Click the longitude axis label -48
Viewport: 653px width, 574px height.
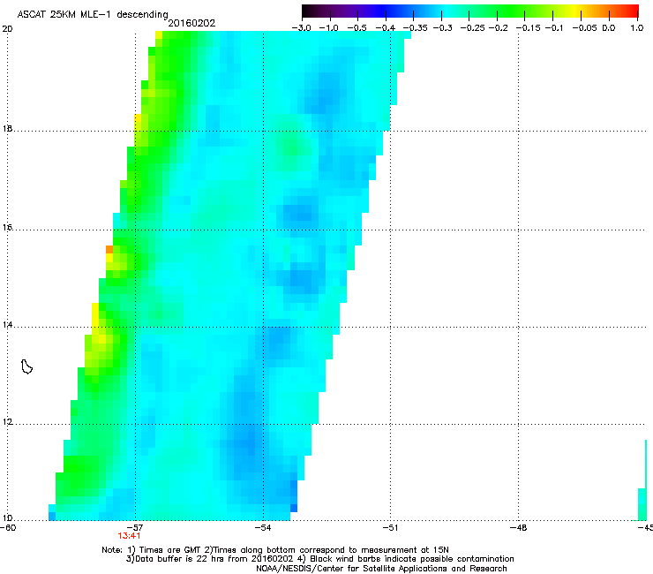click(518, 528)
